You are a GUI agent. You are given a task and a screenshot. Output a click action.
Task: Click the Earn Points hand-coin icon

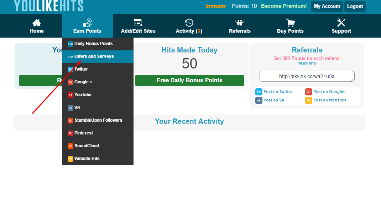(88, 23)
